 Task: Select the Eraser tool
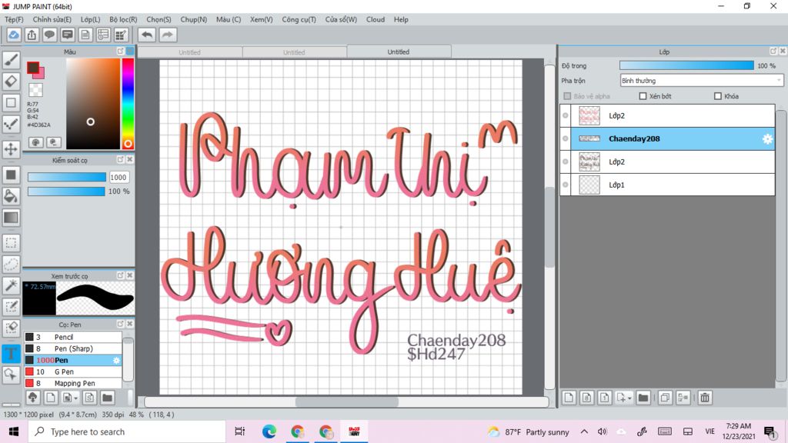click(x=11, y=82)
